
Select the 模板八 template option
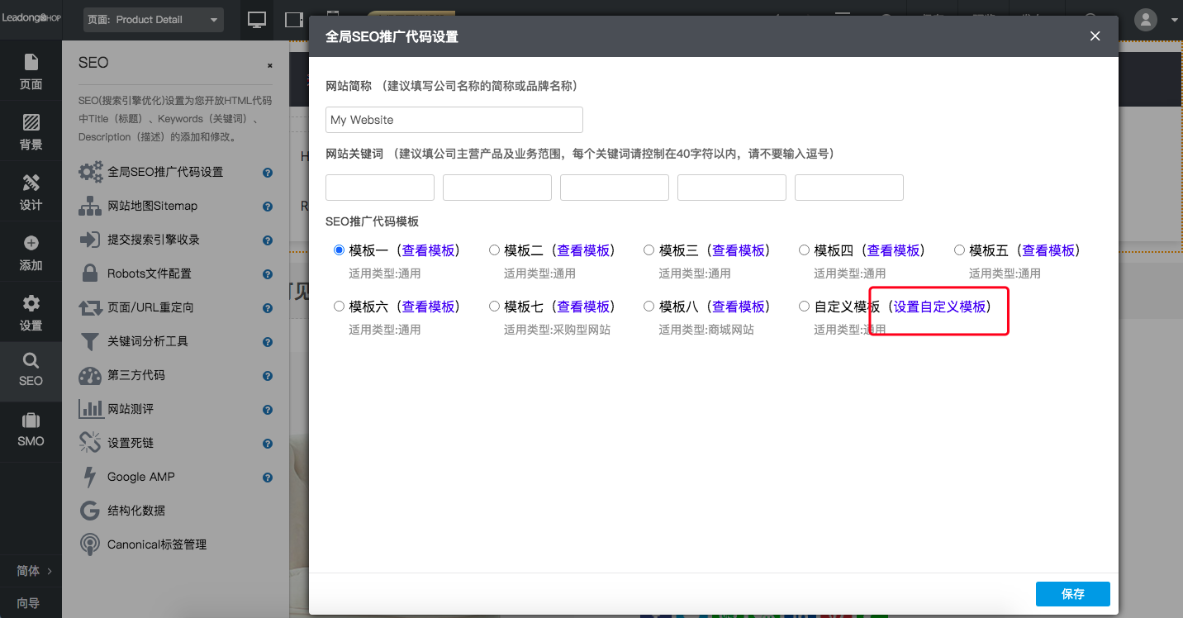point(649,305)
